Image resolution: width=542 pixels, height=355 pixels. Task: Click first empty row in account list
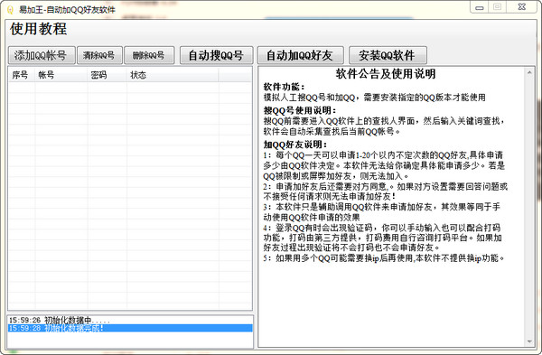(130, 88)
